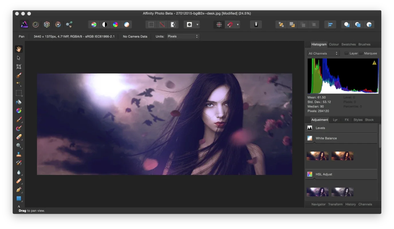394x229 pixels.
Task: Open the Stock tab
Action: [x=369, y=120]
